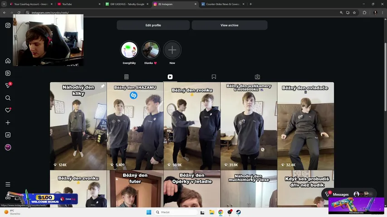387x217 pixels.
Task: Open Chrome three-dot menu
Action: 382,13
